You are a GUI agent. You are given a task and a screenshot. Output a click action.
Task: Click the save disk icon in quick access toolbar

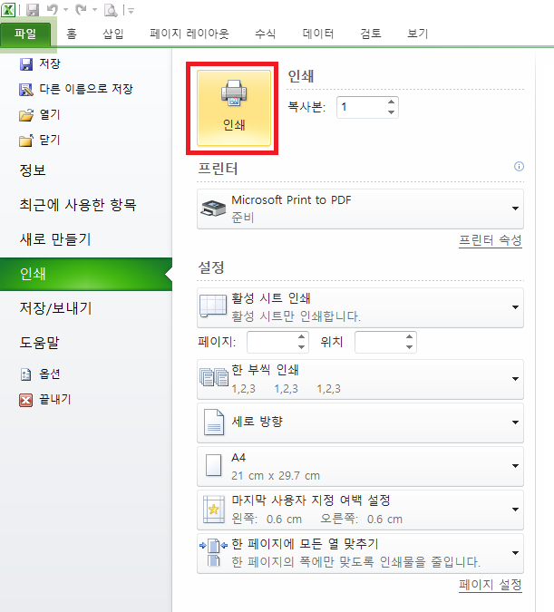click(33, 10)
